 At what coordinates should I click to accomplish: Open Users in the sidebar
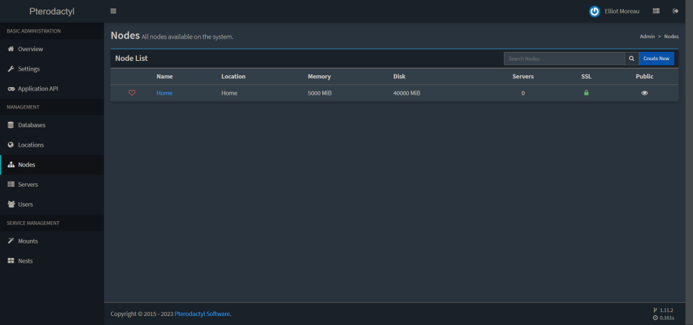(x=52, y=204)
